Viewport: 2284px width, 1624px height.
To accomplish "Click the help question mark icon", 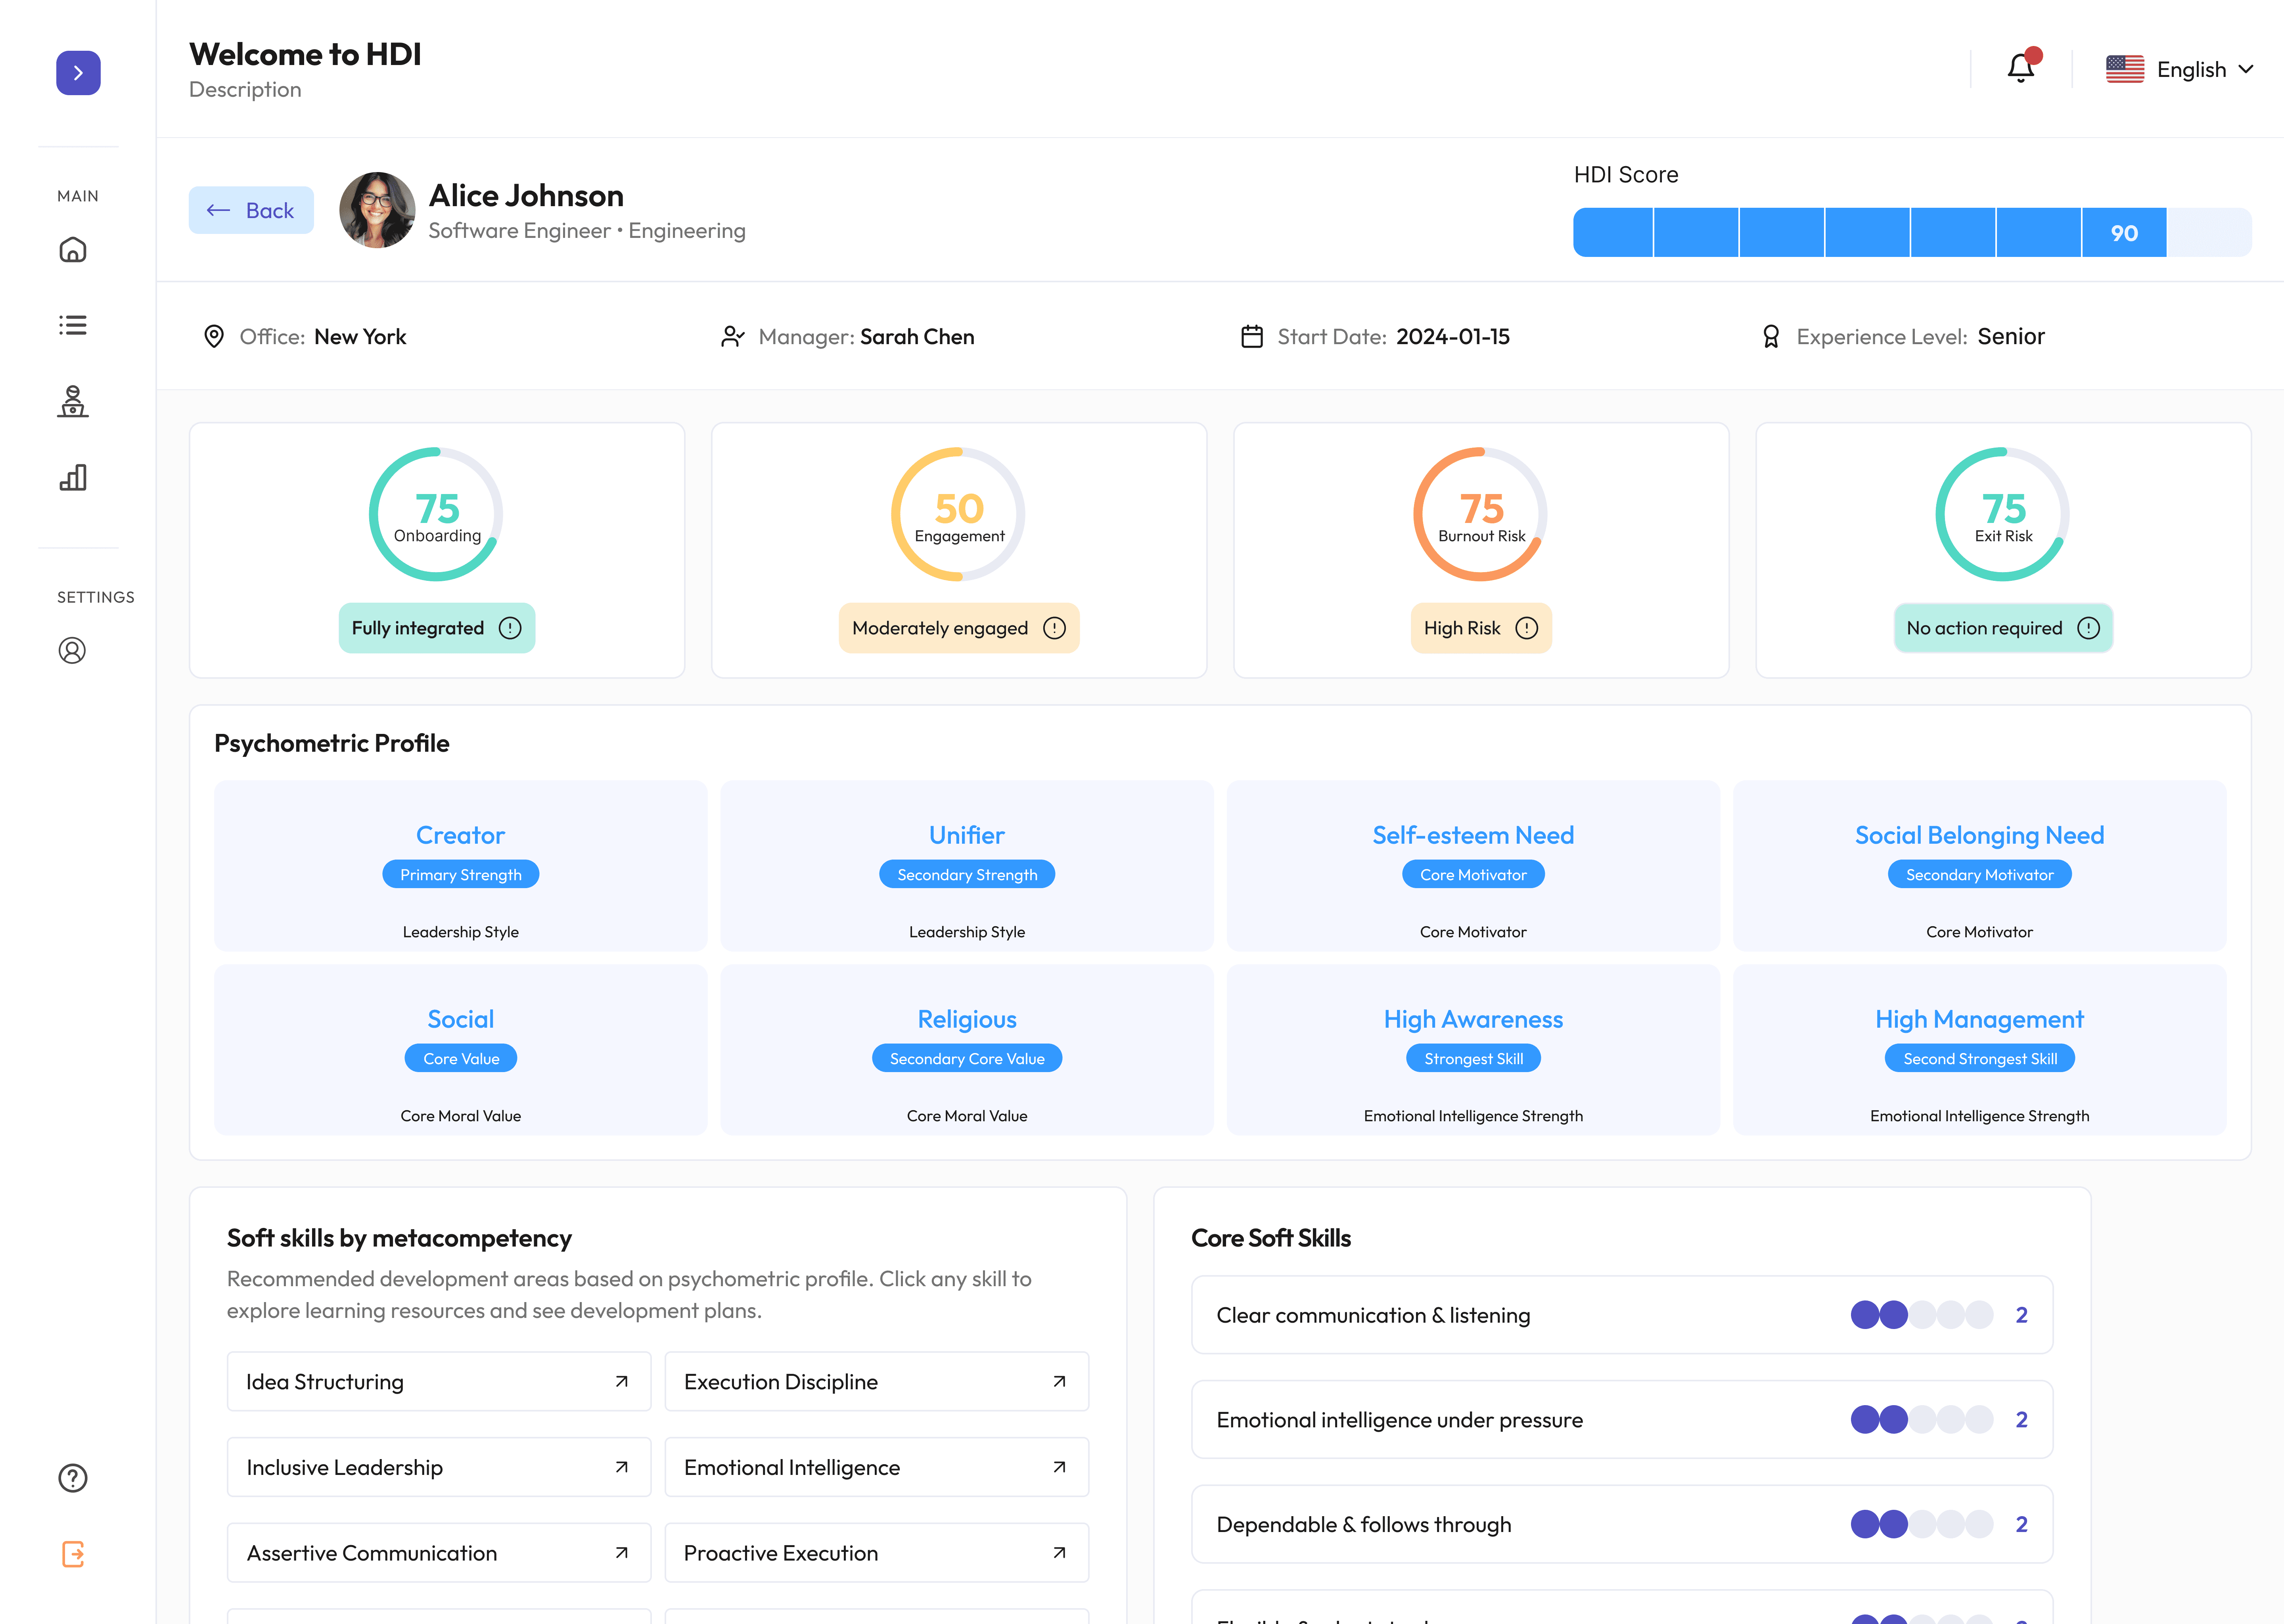I will click(72, 1478).
